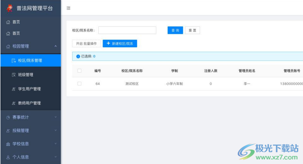303x164 pixels.
Task: Click the 编号 column header
Action: tap(98, 71)
